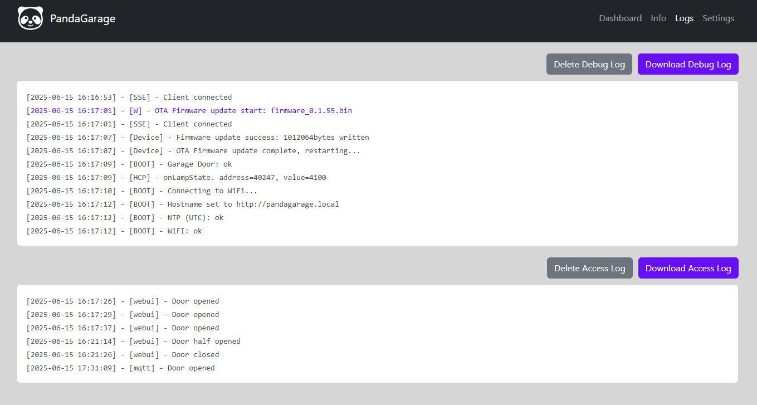Open the Settings navigation item
The image size is (757, 405).
718,18
